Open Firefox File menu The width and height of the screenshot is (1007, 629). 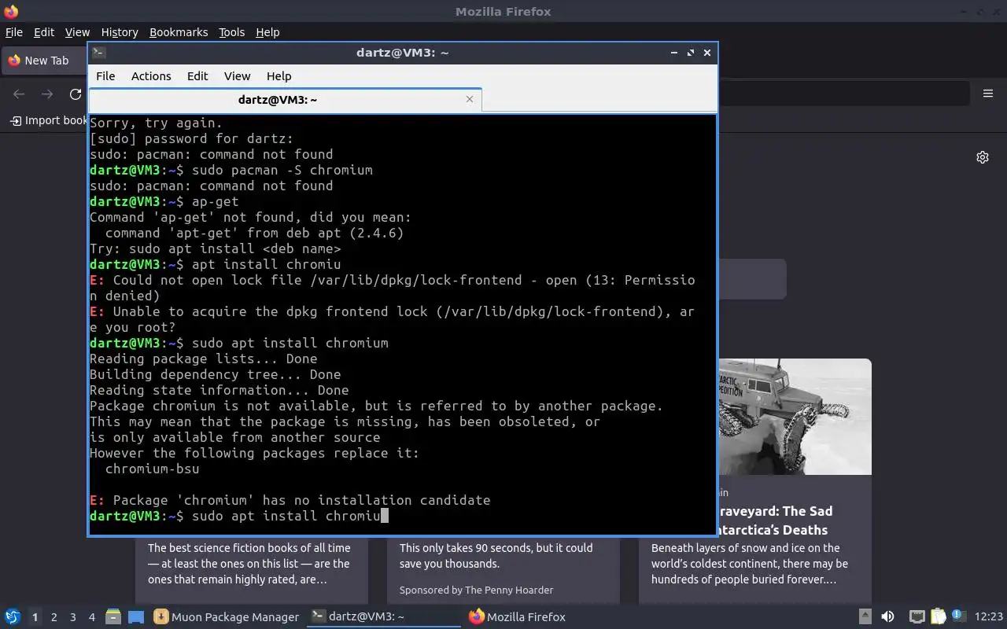pyautogui.click(x=14, y=32)
